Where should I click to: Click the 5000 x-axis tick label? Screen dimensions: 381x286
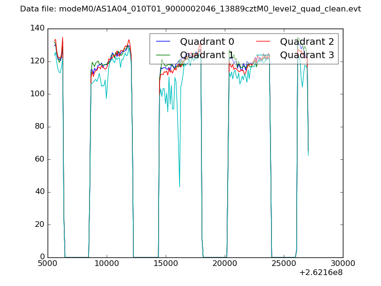pos(48,264)
